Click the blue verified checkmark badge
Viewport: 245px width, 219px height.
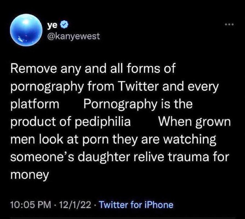point(64,25)
